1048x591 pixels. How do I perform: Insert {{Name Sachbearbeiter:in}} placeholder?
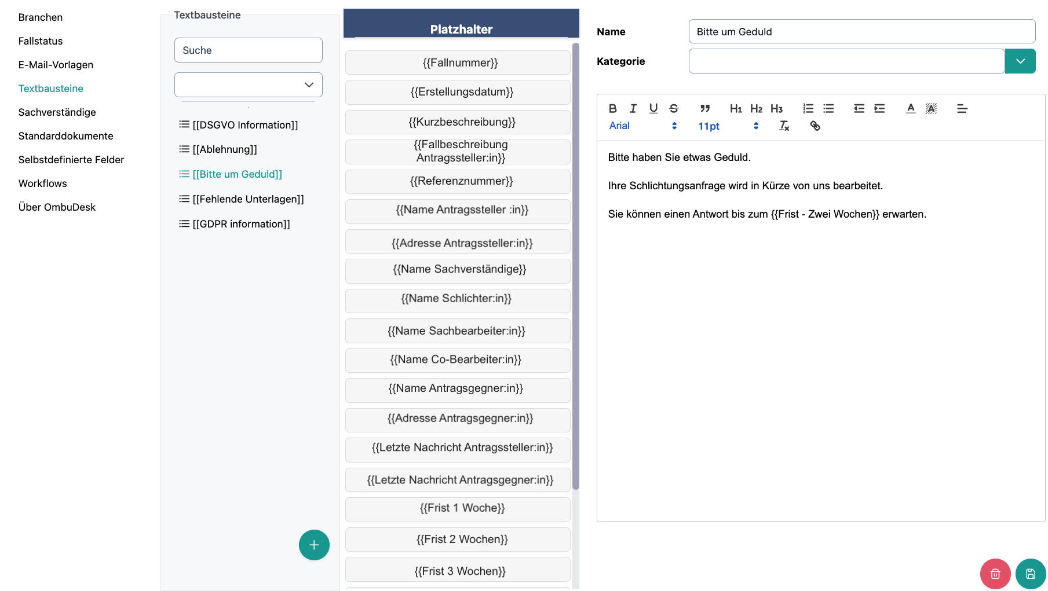click(x=458, y=331)
